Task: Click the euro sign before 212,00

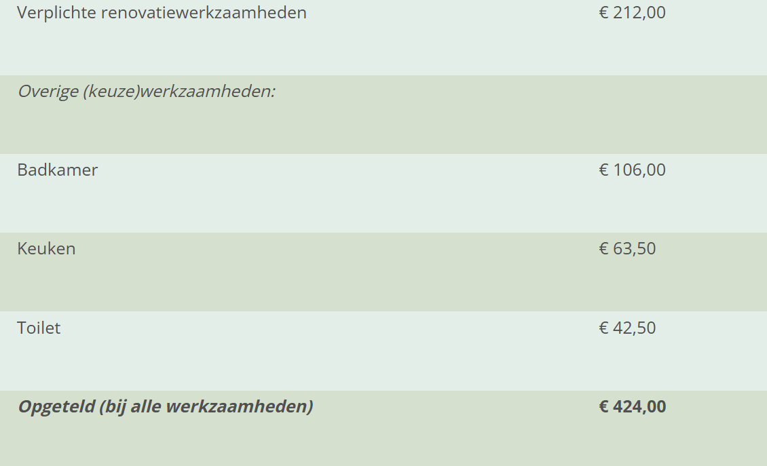Action: (604, 13)
